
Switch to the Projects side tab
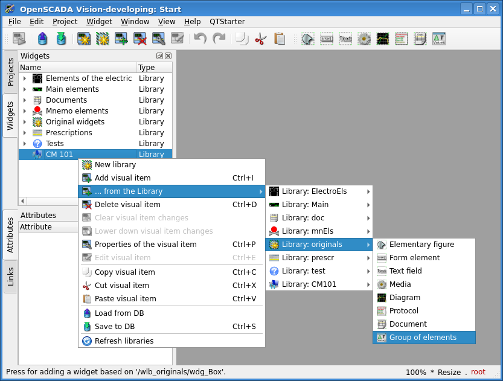[x=10, y=71]
